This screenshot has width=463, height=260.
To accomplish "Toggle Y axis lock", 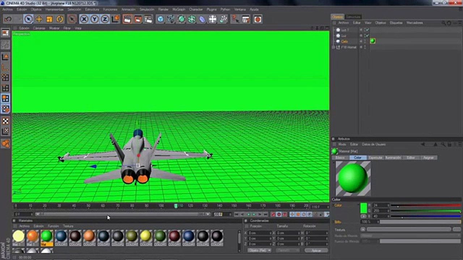I will [94, 19].
